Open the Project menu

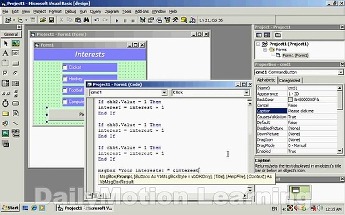point(40,11)
